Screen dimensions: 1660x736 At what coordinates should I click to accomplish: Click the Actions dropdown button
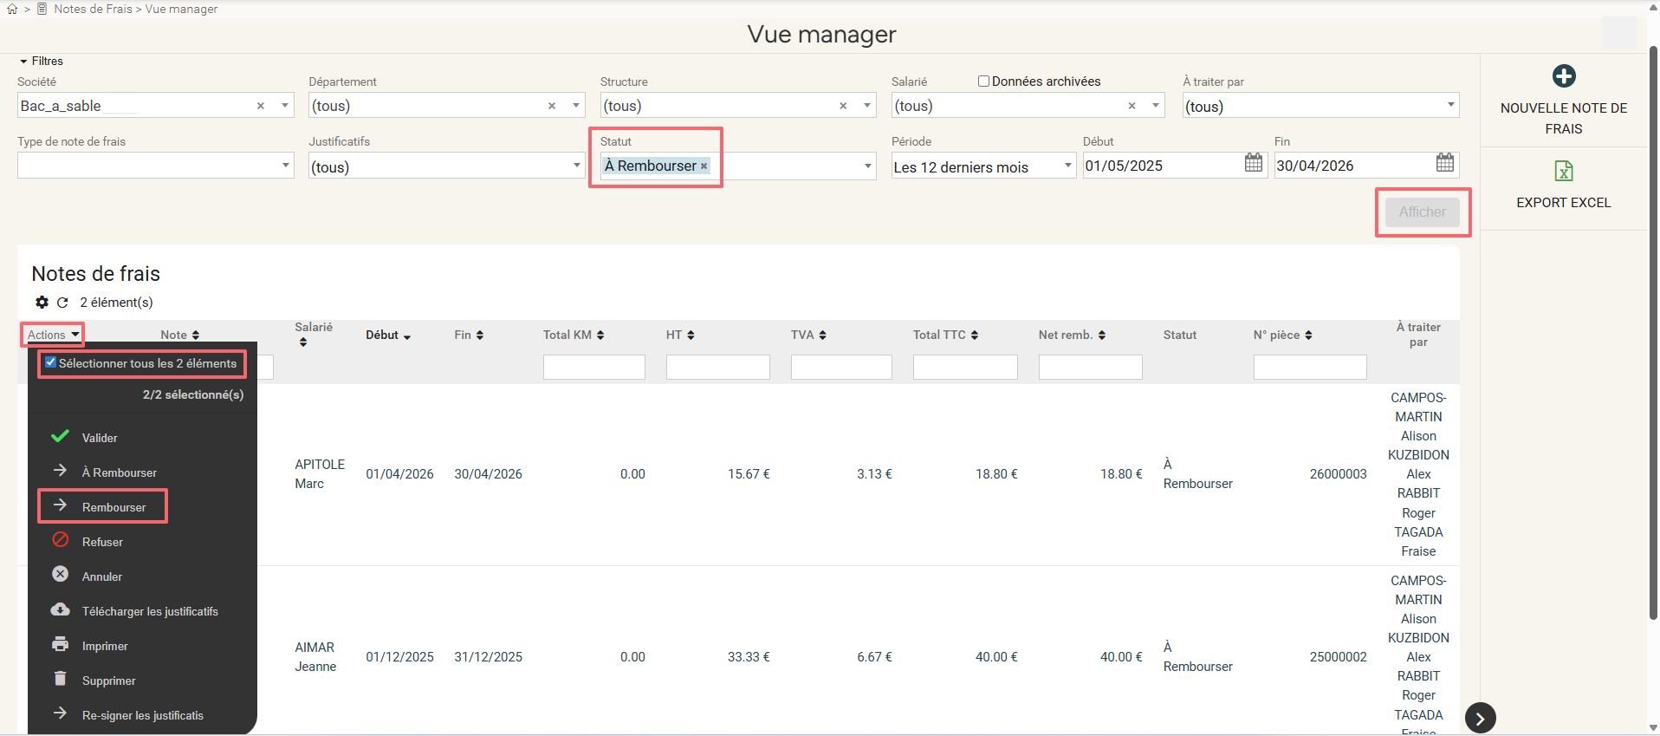[53, 335]
